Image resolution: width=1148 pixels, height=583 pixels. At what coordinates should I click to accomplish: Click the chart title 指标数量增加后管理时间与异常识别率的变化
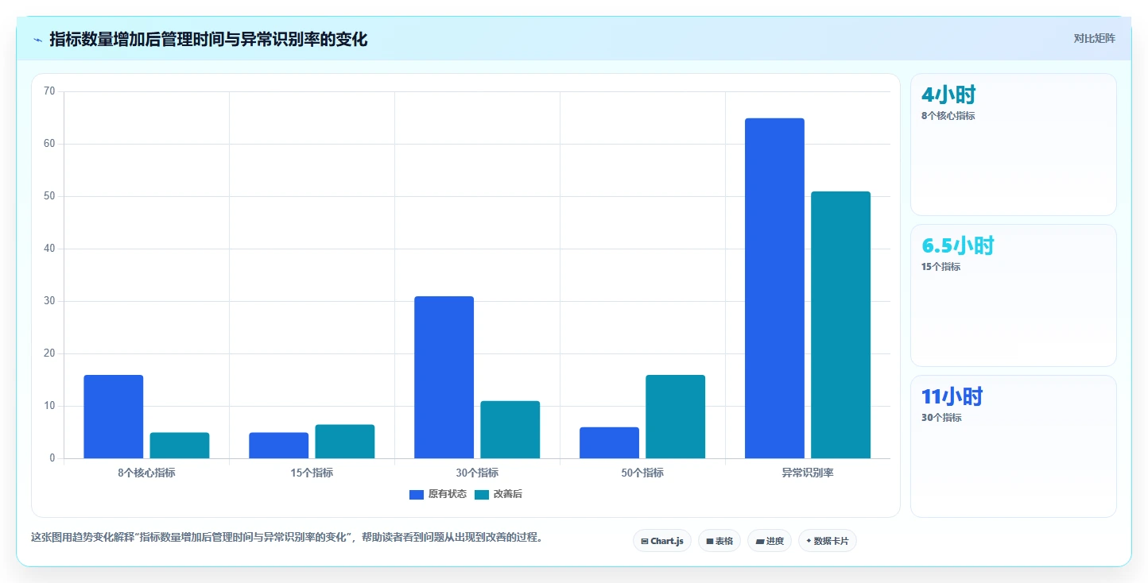(208, 40)
